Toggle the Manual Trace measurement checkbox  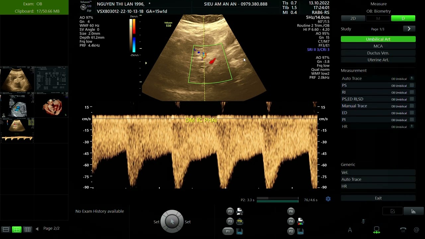pos(412,106)
